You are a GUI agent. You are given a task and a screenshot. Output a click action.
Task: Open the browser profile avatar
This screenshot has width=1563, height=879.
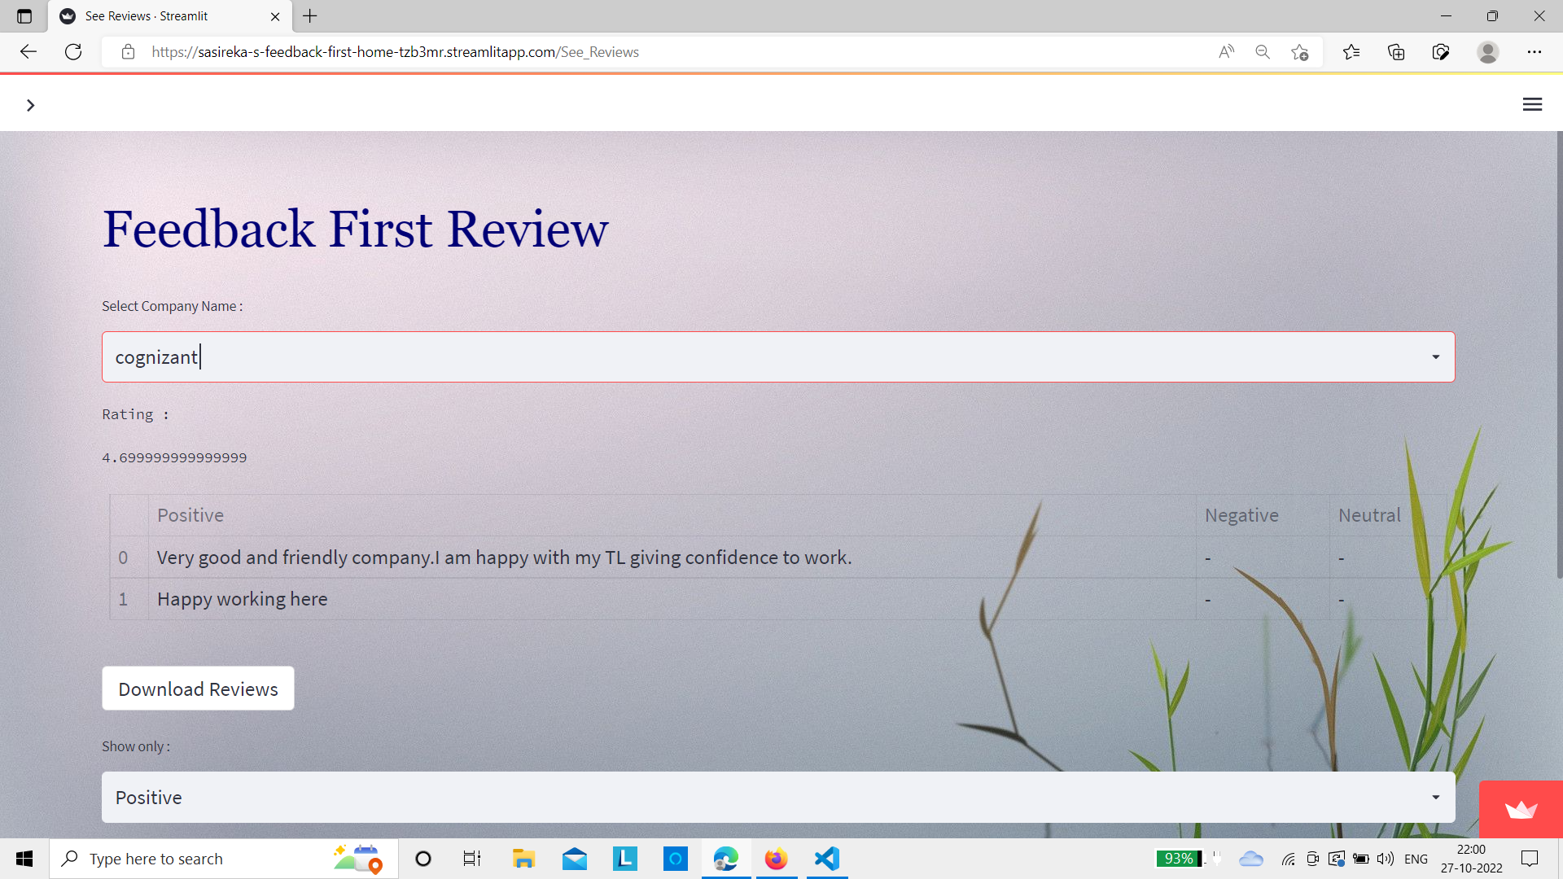tap(1488, 52)
